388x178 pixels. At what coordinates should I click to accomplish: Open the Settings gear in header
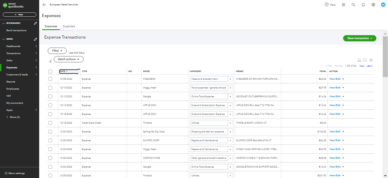point(373,5)
